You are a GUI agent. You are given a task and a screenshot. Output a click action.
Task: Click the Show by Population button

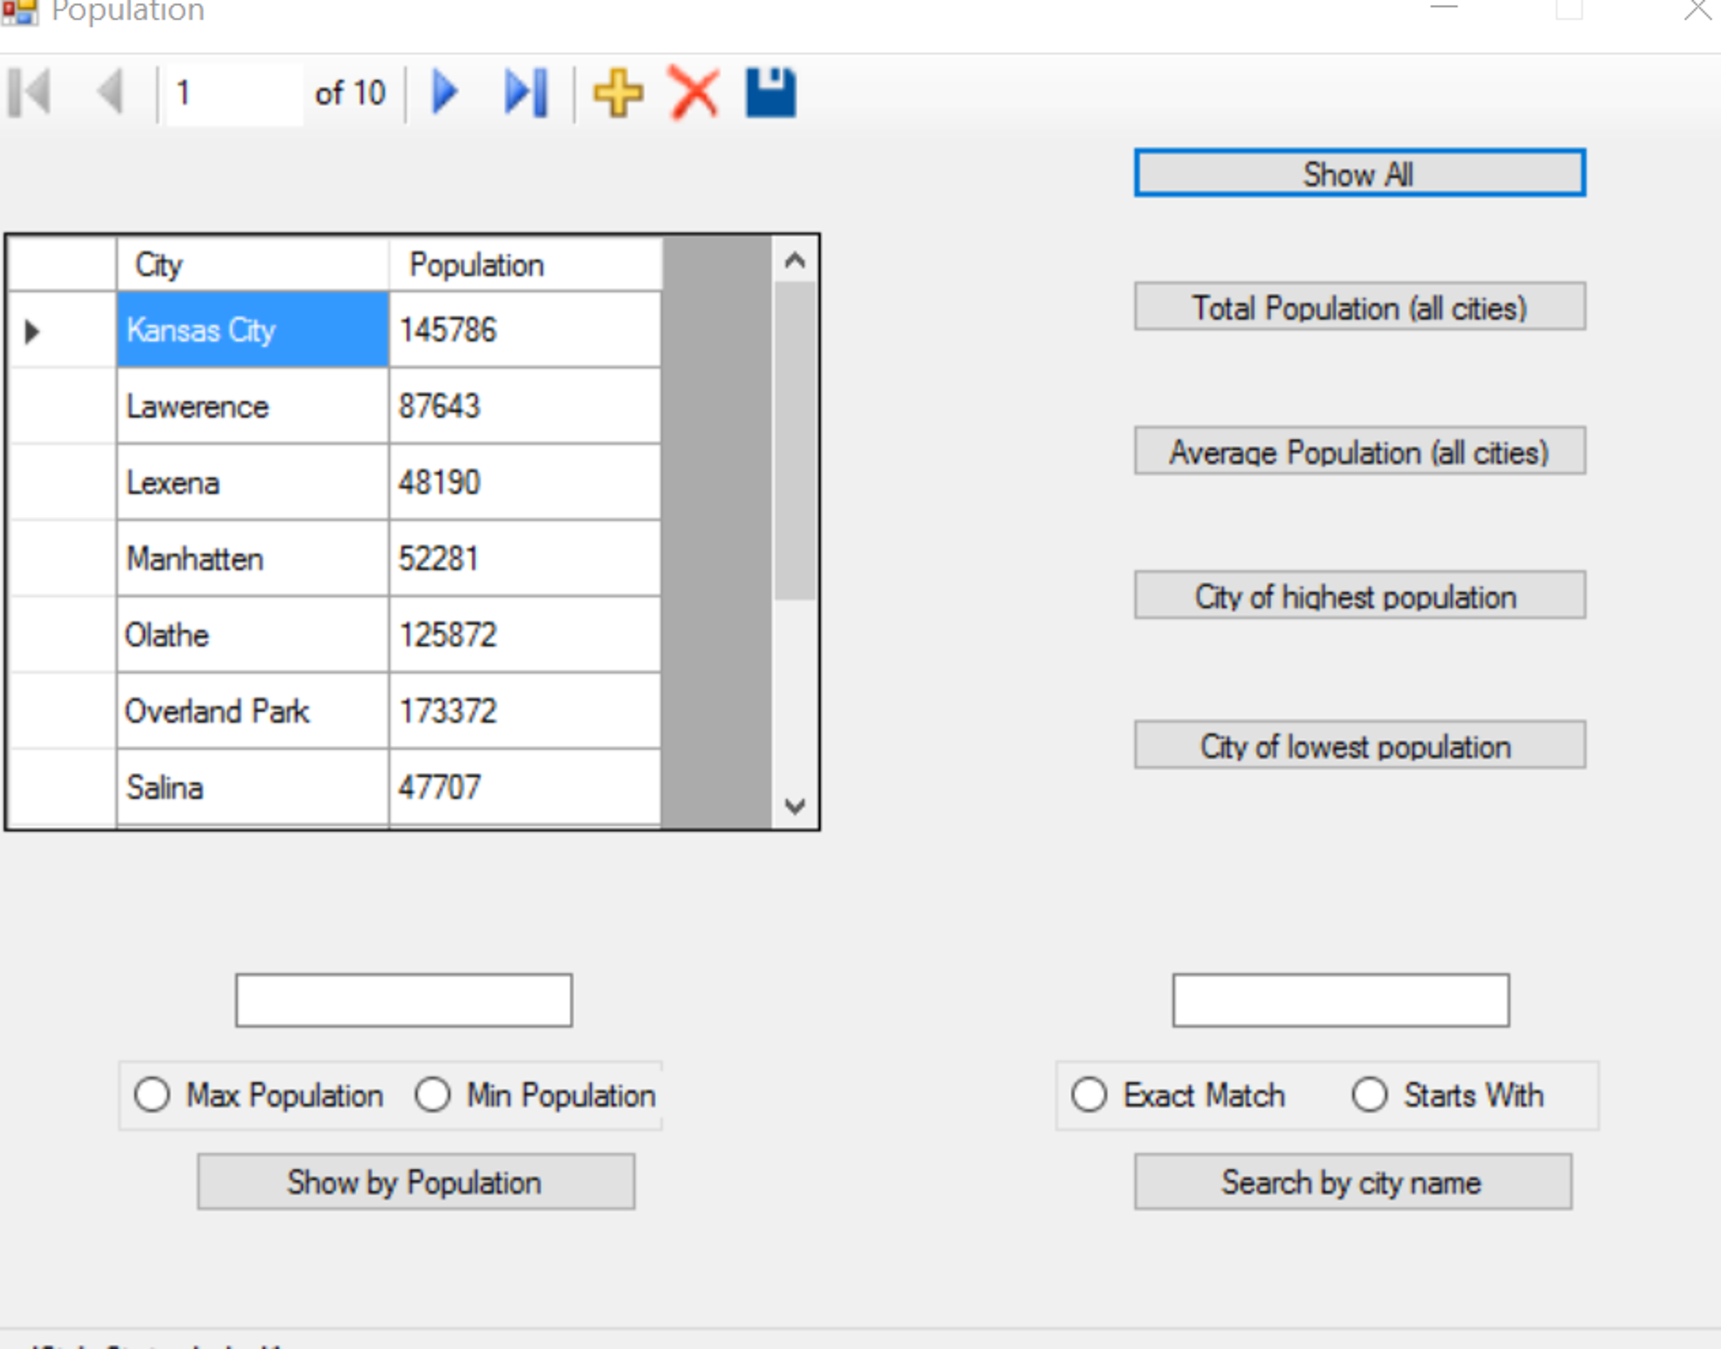coord(416,1182)
